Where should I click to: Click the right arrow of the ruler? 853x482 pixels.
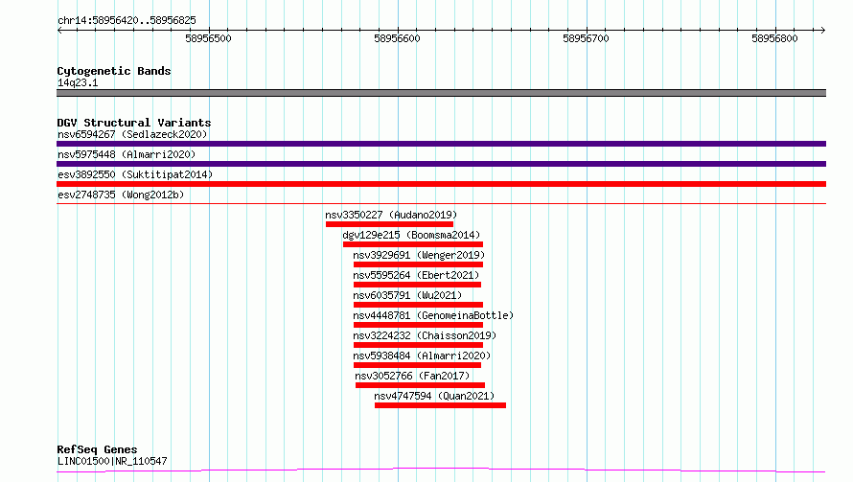pos(823,30)
